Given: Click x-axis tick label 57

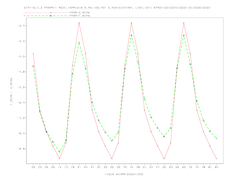Looking at the screenshot, I should click(158, 167).
